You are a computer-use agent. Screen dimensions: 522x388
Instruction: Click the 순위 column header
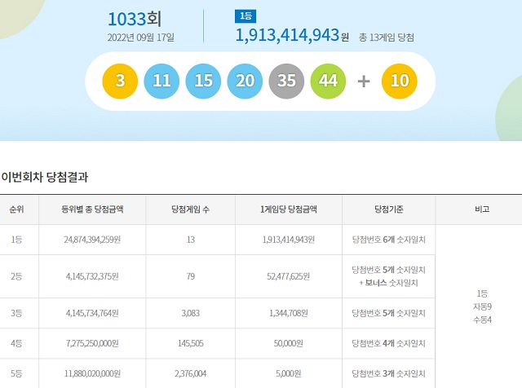point(16,209)
